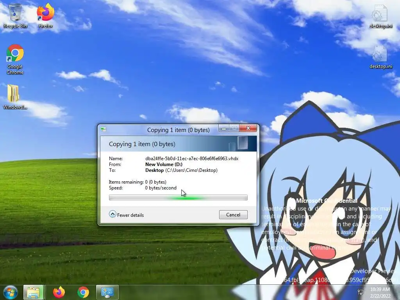
Task: Click the Desktop destination path text
Action: coord(181,170)
